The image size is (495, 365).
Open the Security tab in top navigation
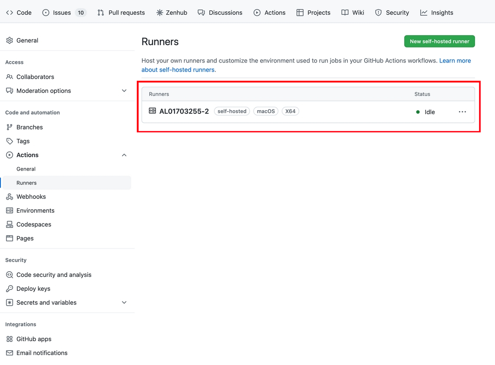(x=392, y=13)
